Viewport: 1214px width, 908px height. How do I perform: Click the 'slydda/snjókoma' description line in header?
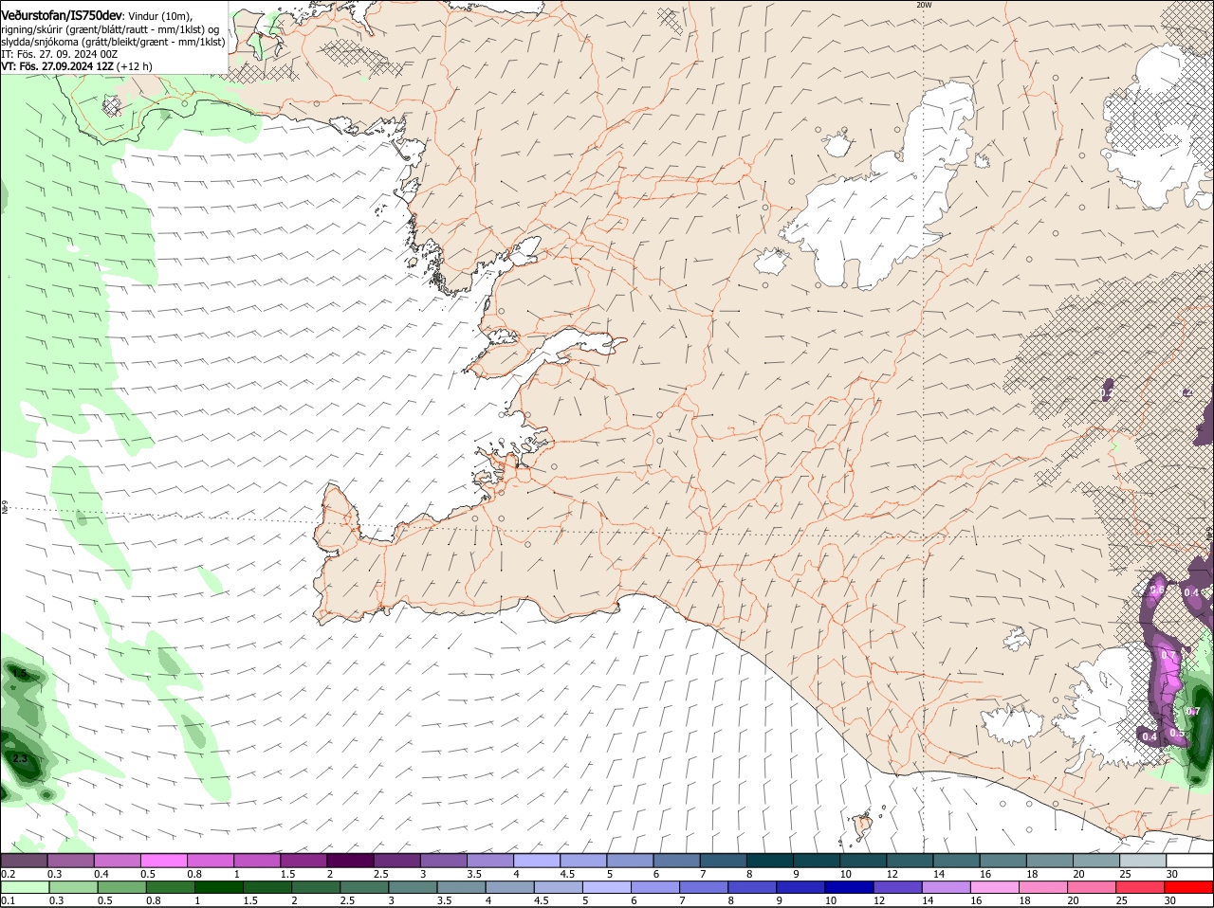pyautogui.click(x=113, y=42)
